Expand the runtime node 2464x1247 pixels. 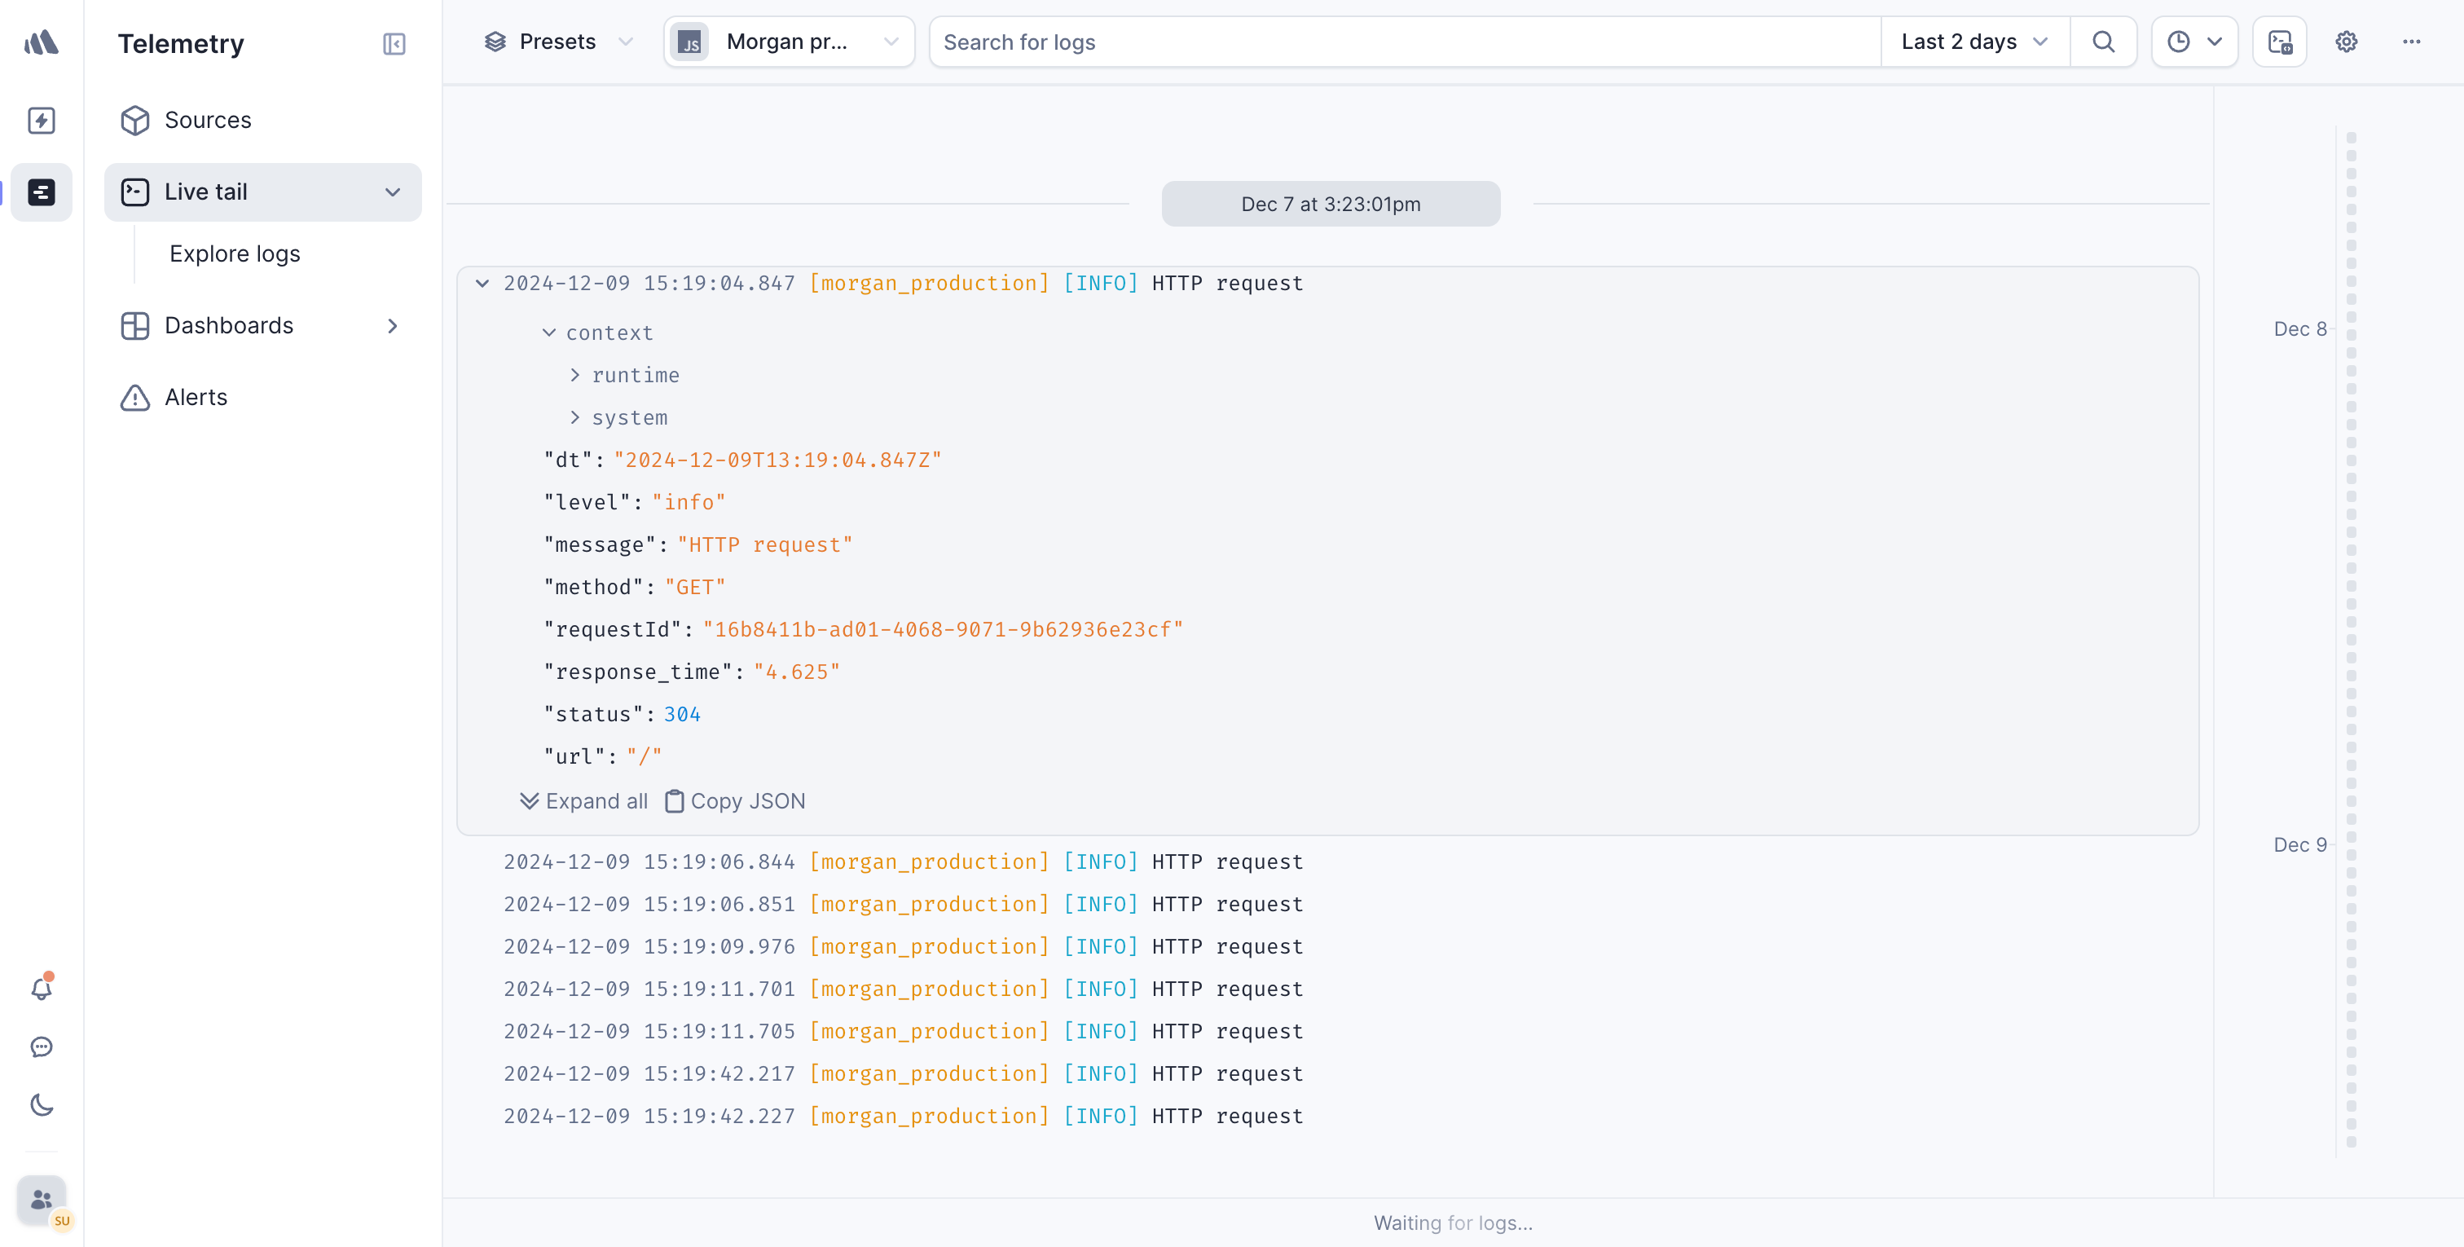pyautogui.click(x=575, y=375)
